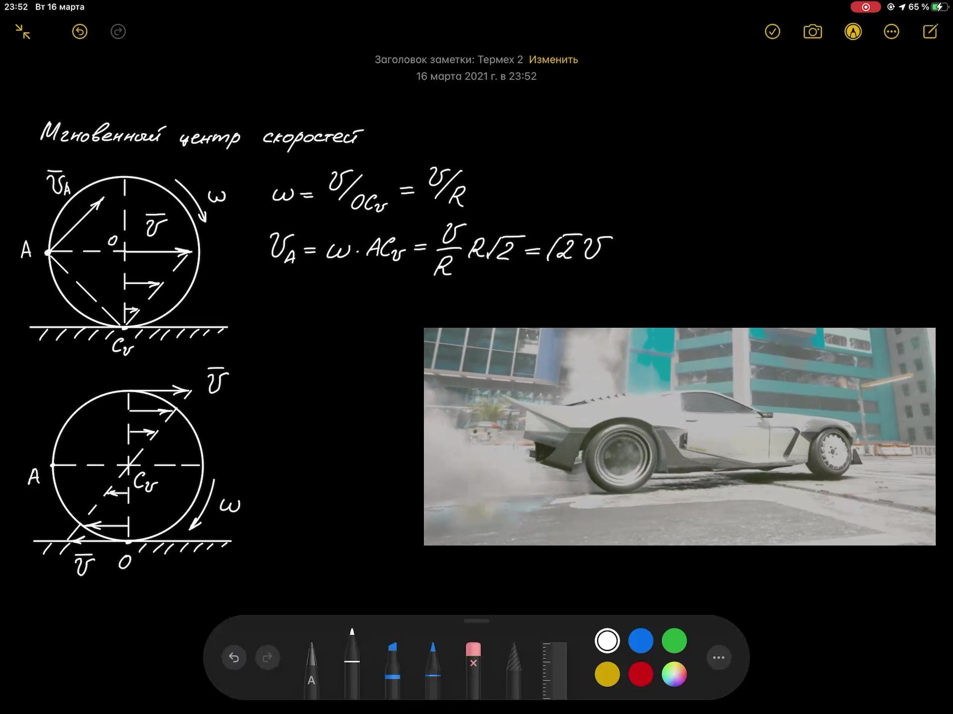Select the ruler tool

[554, 669]
